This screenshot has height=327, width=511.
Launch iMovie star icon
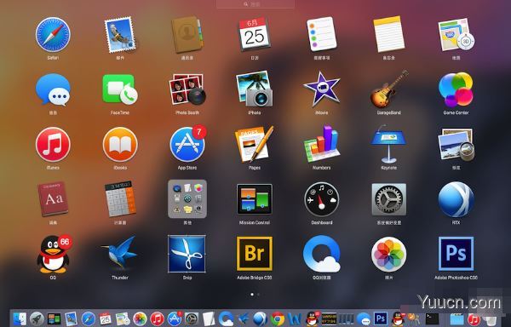[x=321, y=89]
